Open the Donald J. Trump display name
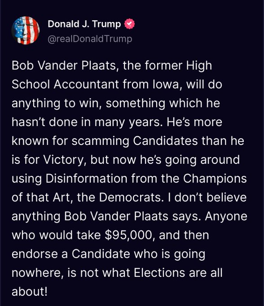This screenshot has width=264, height=306. point(84,24)
